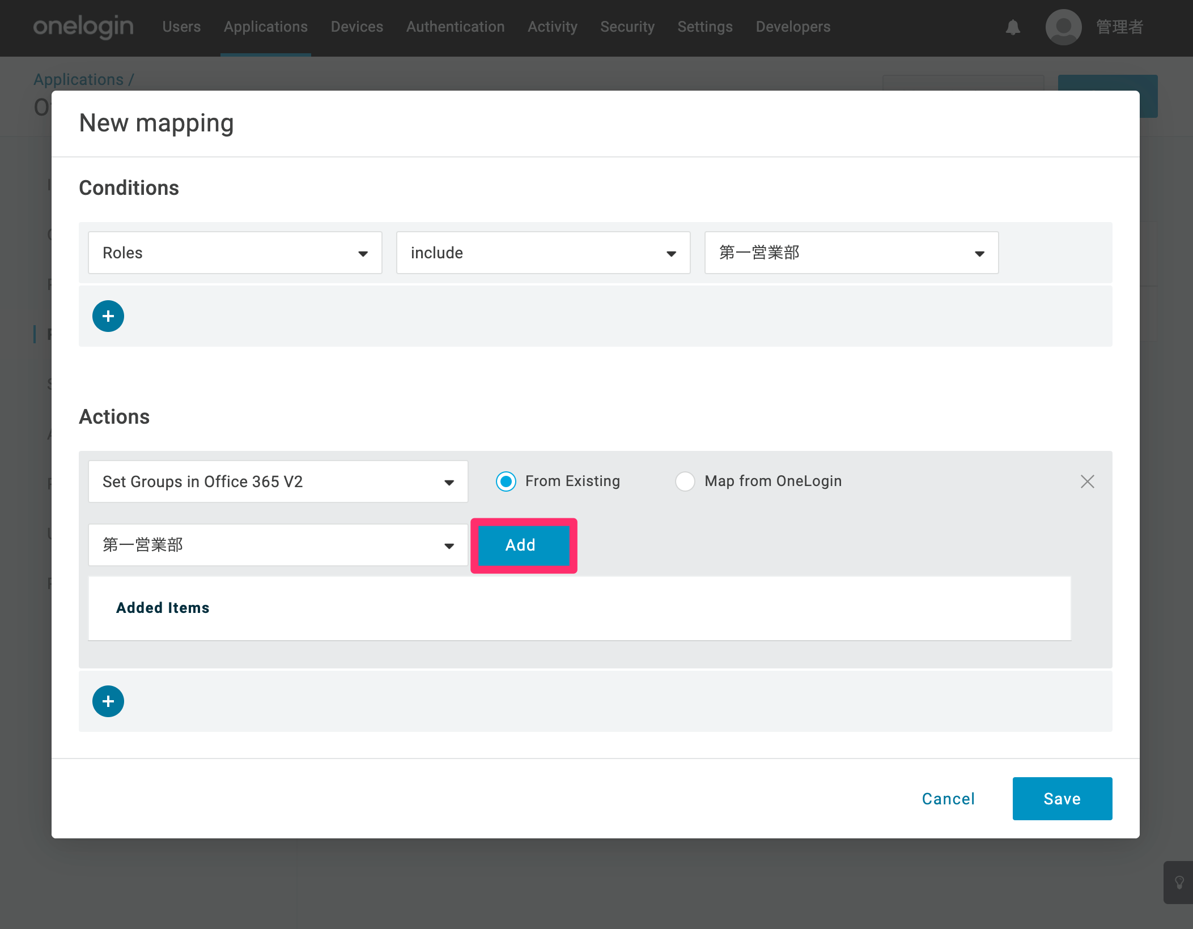The image size is (1193, 929).
Task: Open the Set Groups in Office 365 V2 dropdown
Action: [x=278, y=481]
